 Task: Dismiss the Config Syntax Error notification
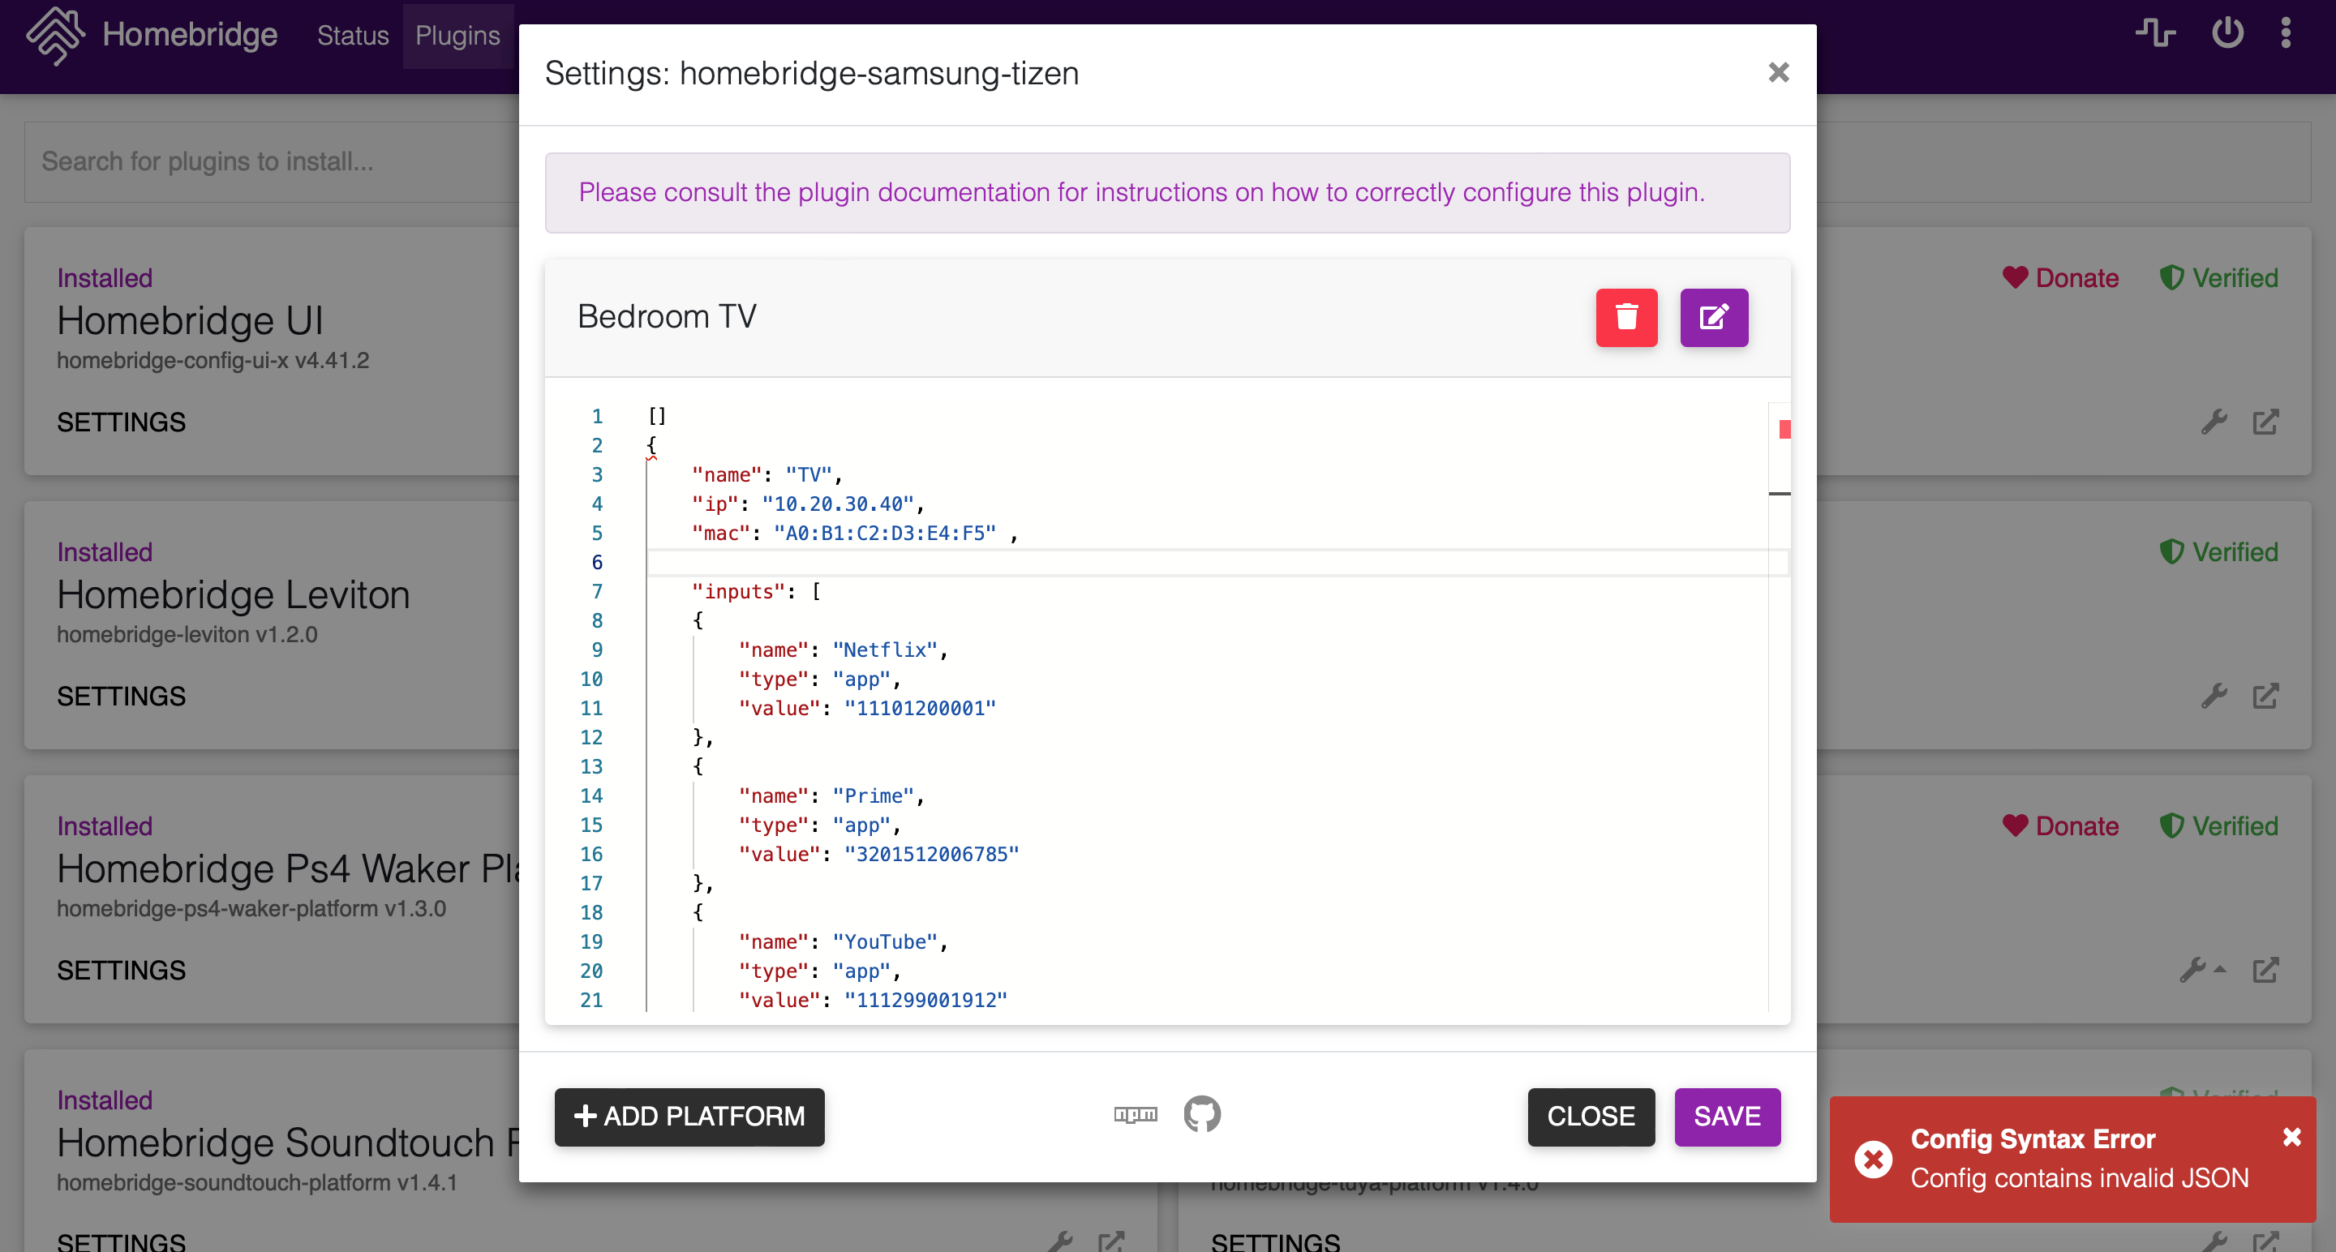(x=2293, y=1138)
